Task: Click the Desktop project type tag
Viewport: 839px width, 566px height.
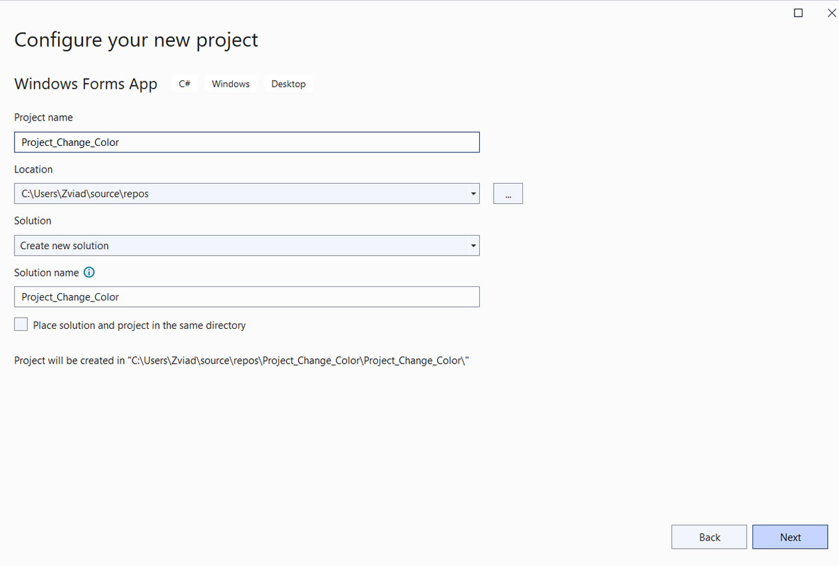Action: (x=288, y=84)
